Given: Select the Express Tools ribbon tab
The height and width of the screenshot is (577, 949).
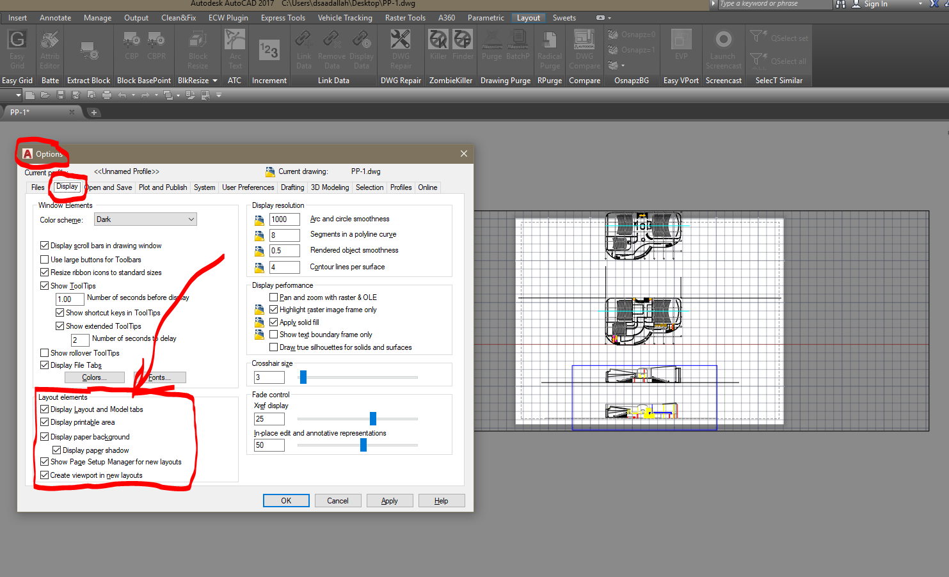Looking at the screenshot, I should click(x=283, y=18).
